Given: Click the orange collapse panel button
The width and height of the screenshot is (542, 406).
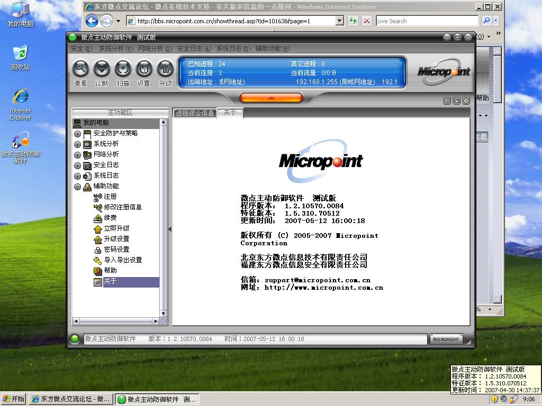Looking at the screenshot, I should pos(271,98).
